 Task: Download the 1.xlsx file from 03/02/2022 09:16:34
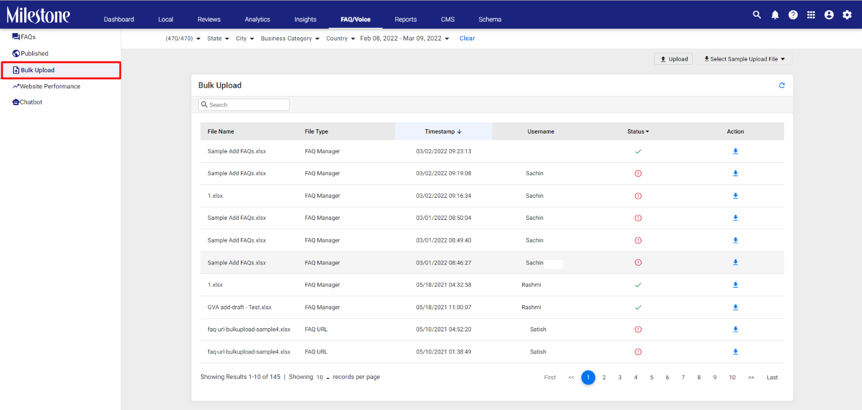pos(735,196)
